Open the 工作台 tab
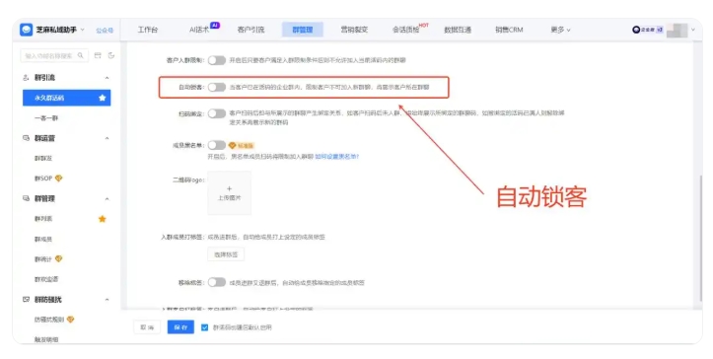The width and height of the screenshot is (713, 359). (x=148, y=30)
